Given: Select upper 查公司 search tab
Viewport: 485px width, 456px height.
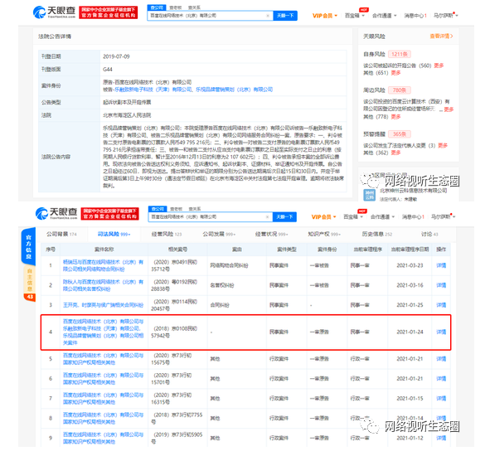Looking at the screenshot, I should (157, 7).
